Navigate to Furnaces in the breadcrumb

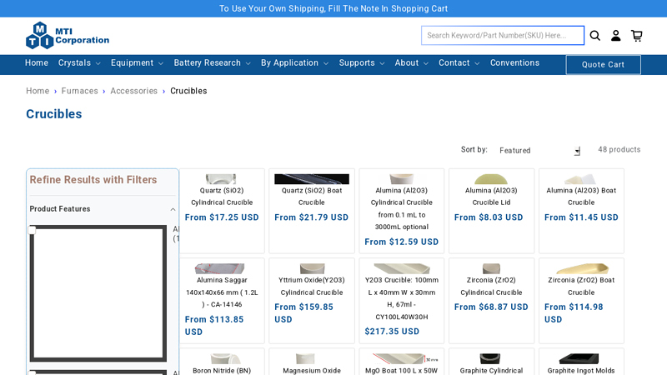[80, 91]
